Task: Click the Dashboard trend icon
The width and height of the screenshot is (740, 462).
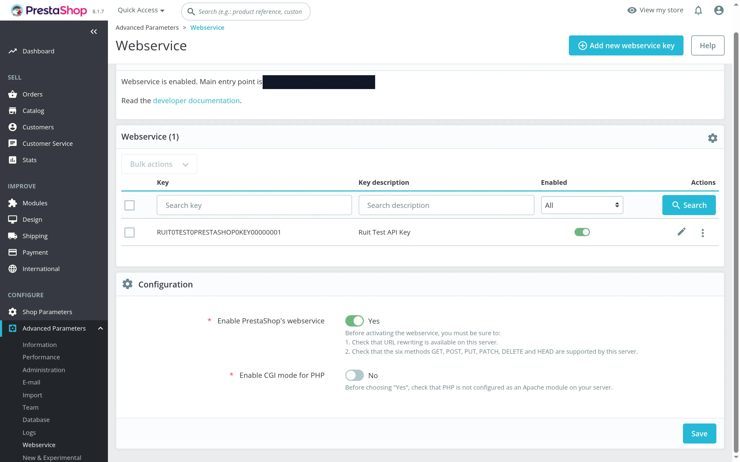Action: [x=13, y=51]
